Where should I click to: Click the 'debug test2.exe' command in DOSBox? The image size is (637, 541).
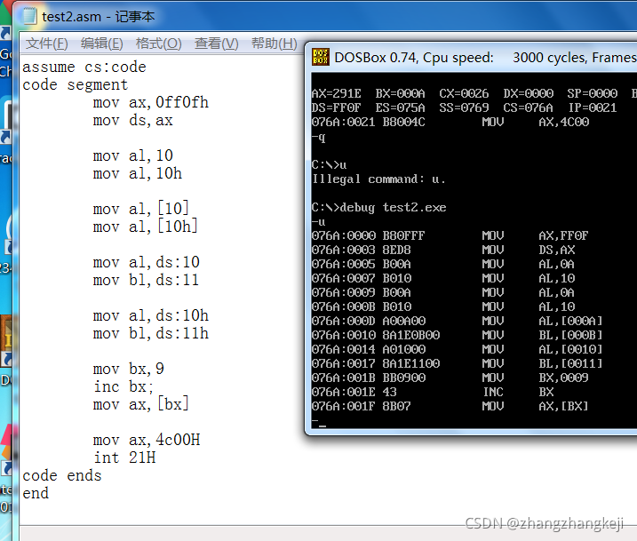tap(394, 208)
